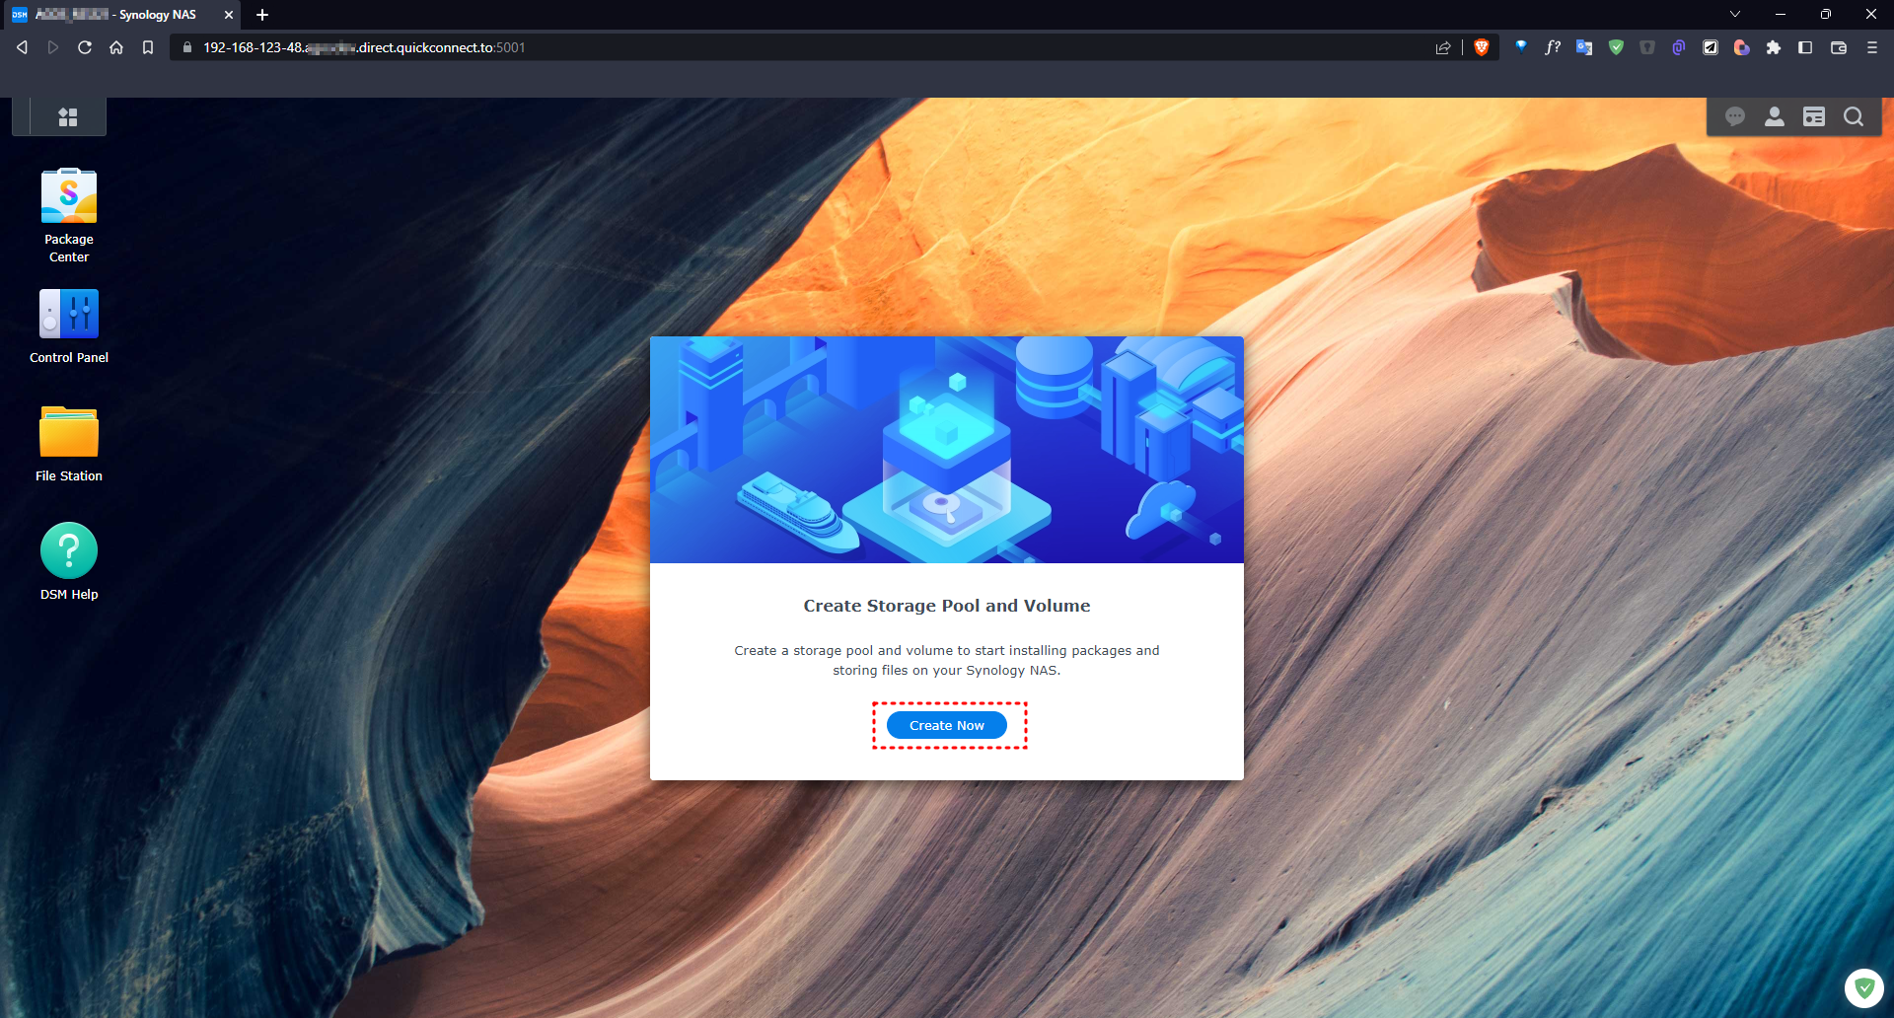Bookmark this page in the toolbar

click(148, 47)
